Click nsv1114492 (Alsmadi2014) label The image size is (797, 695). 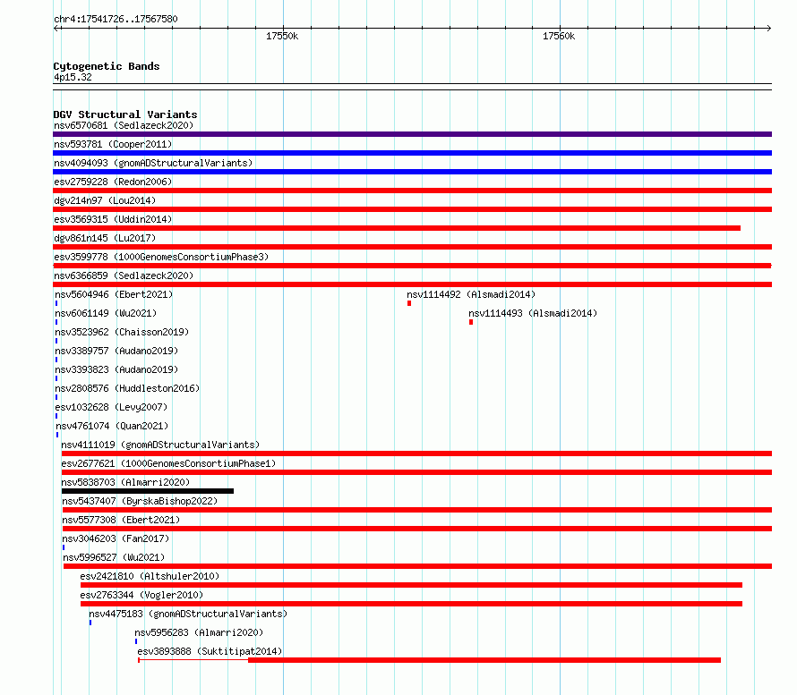click(x=471, y=294)
